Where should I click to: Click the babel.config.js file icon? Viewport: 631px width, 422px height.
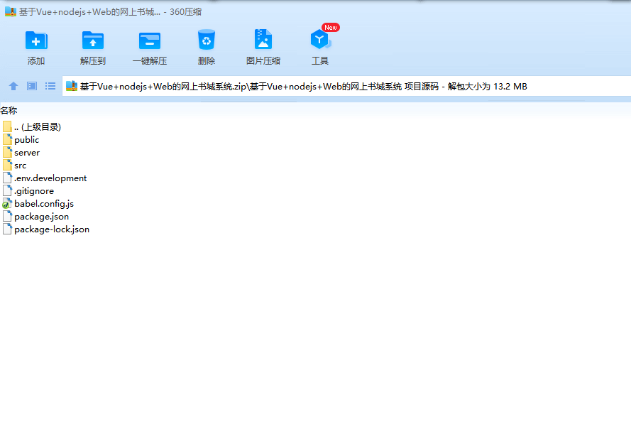tap(7, 203)
